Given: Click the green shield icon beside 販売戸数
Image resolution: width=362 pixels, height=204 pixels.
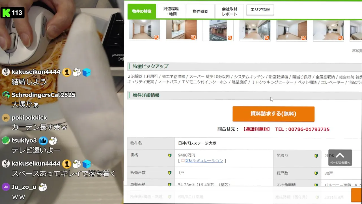Looking at the screenshot, I should [x=170, y=173].
